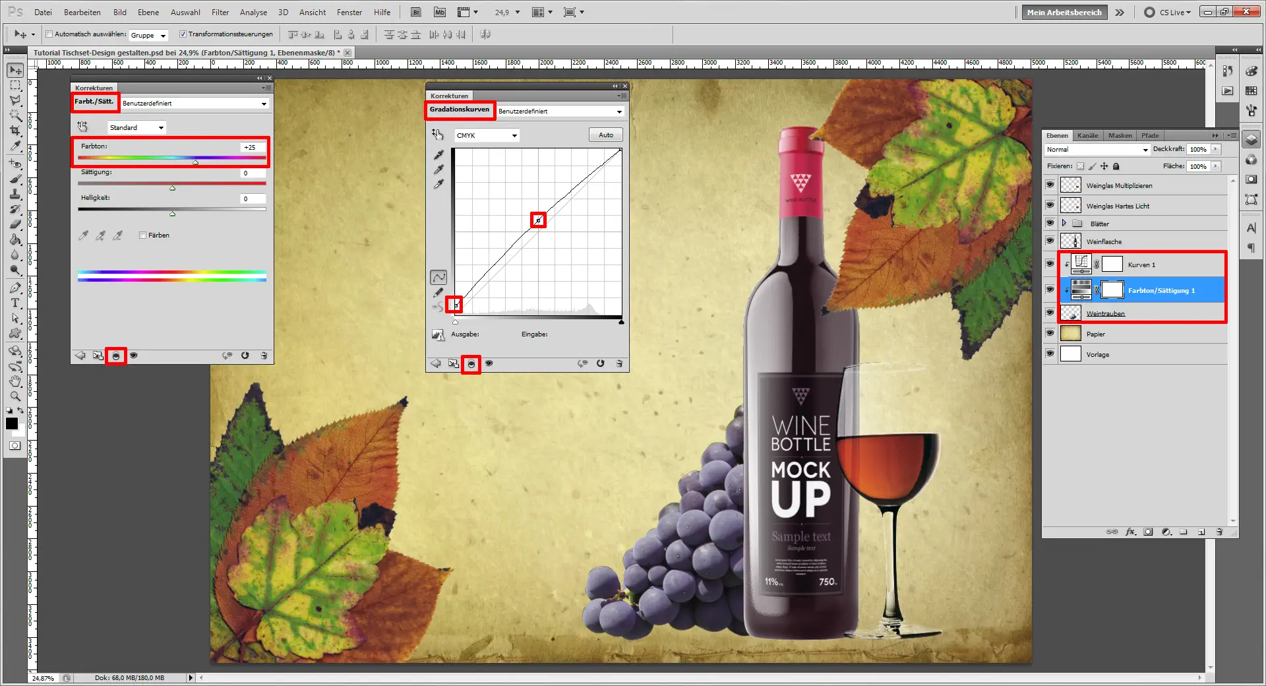Open the CMYK channel dropdown

[487, 135]
